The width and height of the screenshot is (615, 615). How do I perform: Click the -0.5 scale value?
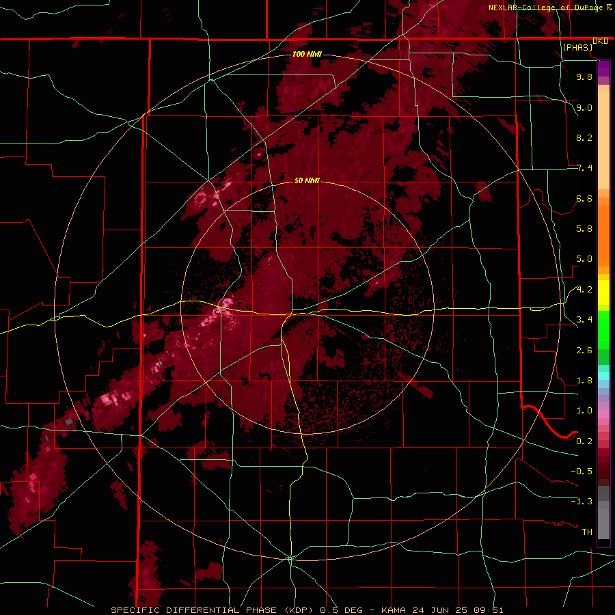click(582, 471)
